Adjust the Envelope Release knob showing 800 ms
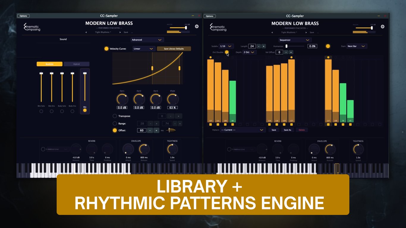 click(144, 149)
